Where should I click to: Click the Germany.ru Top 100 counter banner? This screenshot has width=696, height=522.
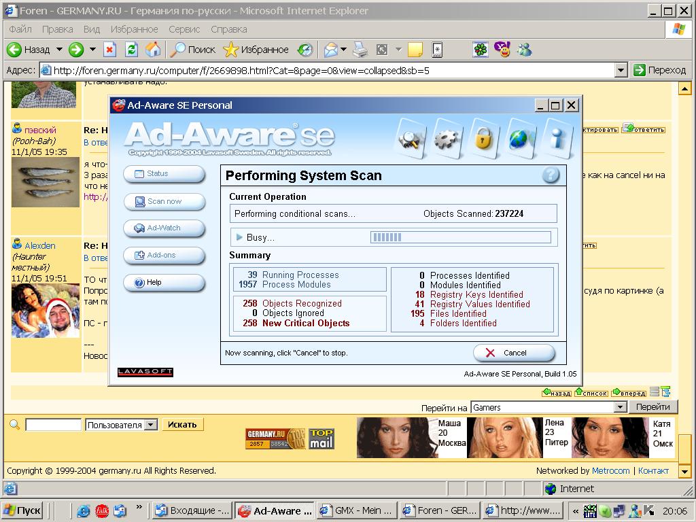click(276, 438)
